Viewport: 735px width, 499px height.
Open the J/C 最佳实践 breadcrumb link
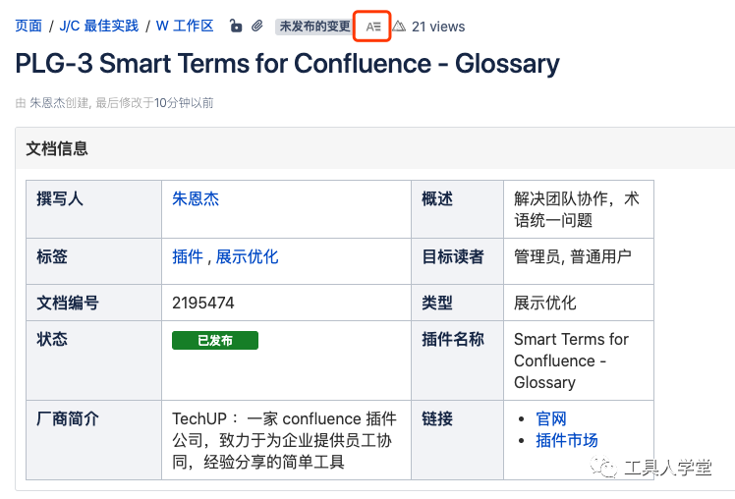99,26
